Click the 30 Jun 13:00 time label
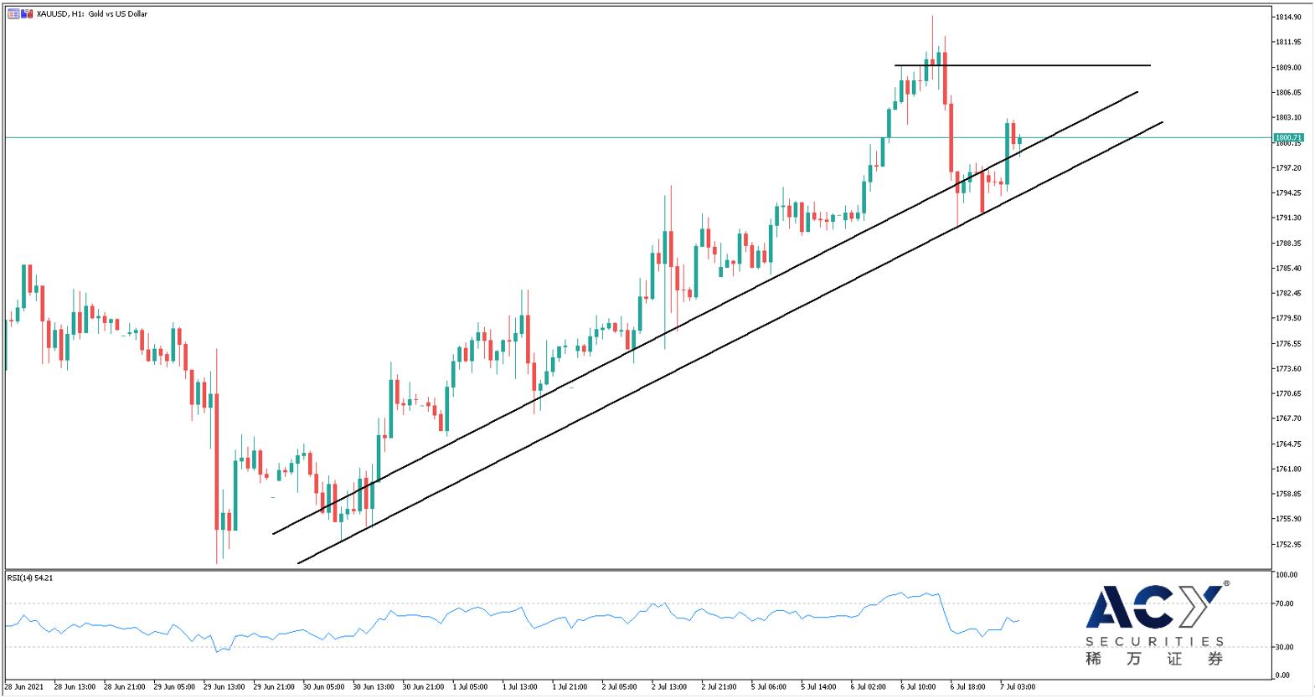This screenshot has width=1315, height=698. (x=373, y=687)
